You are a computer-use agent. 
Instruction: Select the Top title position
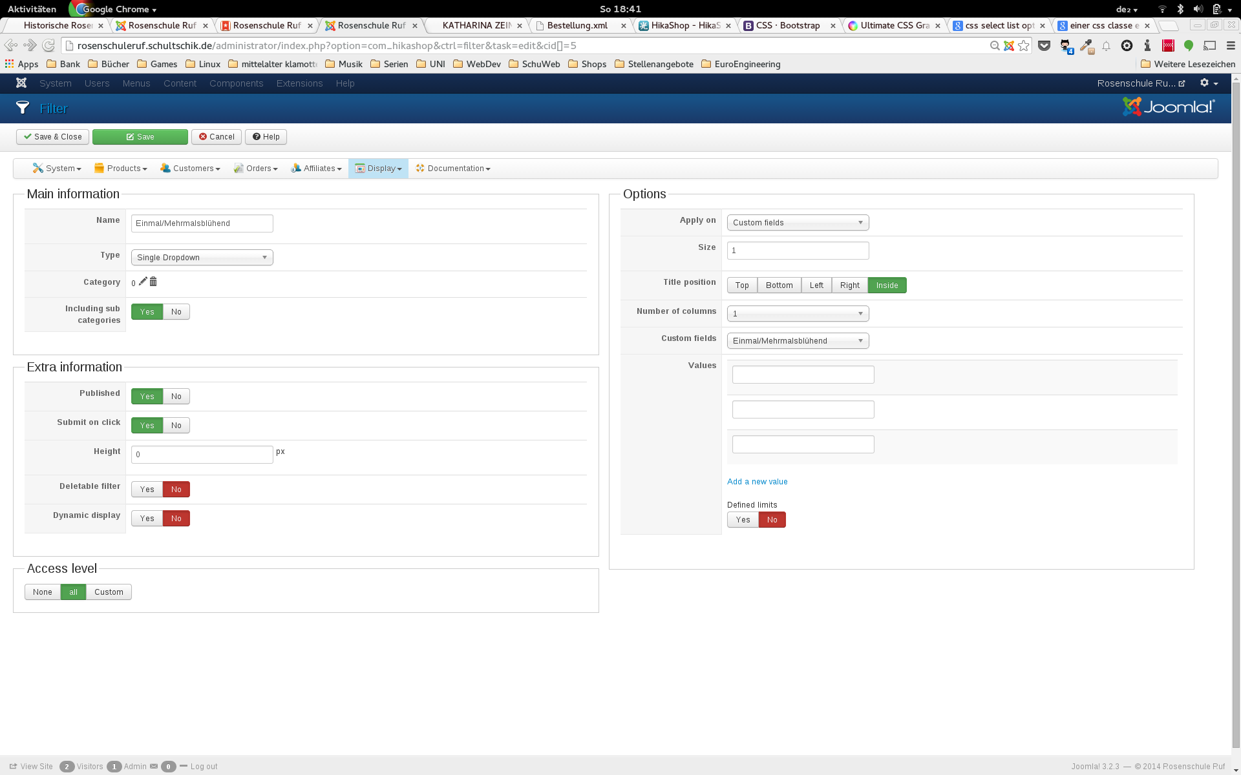741,285
